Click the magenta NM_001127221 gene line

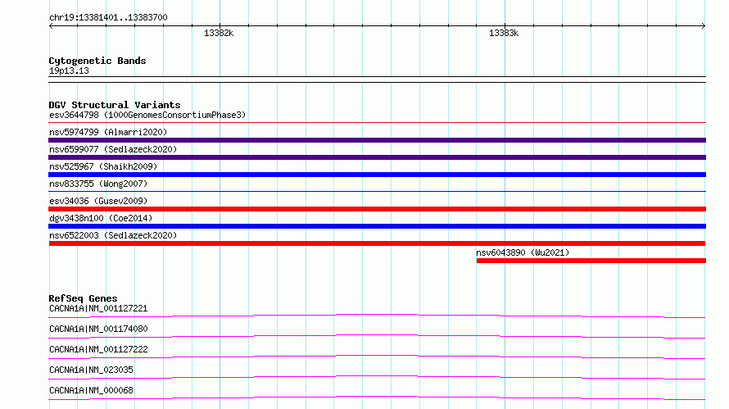[377, 316]
